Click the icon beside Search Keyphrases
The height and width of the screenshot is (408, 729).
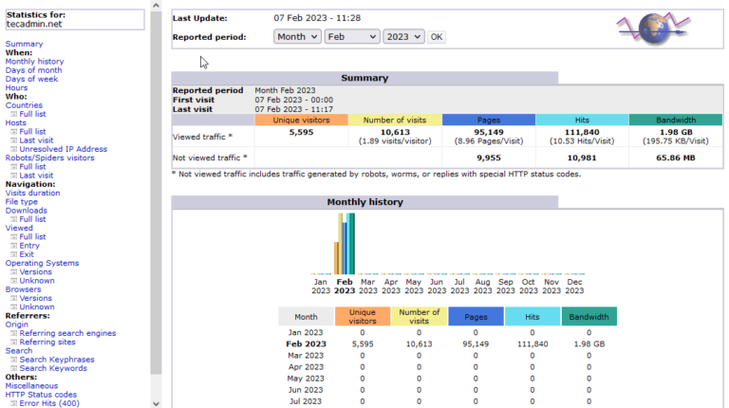pyautogui.click(x=14, y=360)
